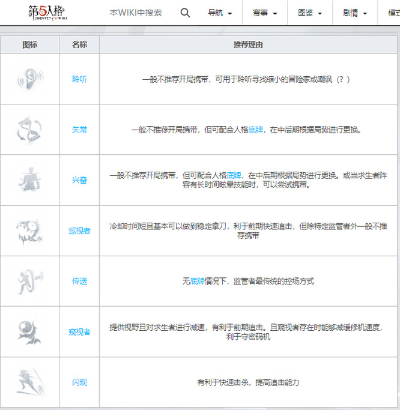The width and height of the screenshot is (400, 410).
Task: Click the 窥视者 eyeball skill icon
Action: (29, 332)
